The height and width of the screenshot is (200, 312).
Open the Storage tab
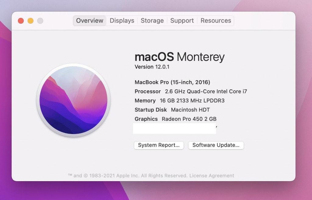point(152,21)
